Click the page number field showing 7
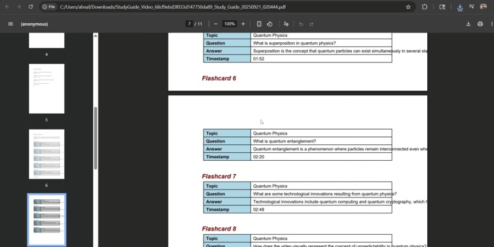 [x=189, y=24]
